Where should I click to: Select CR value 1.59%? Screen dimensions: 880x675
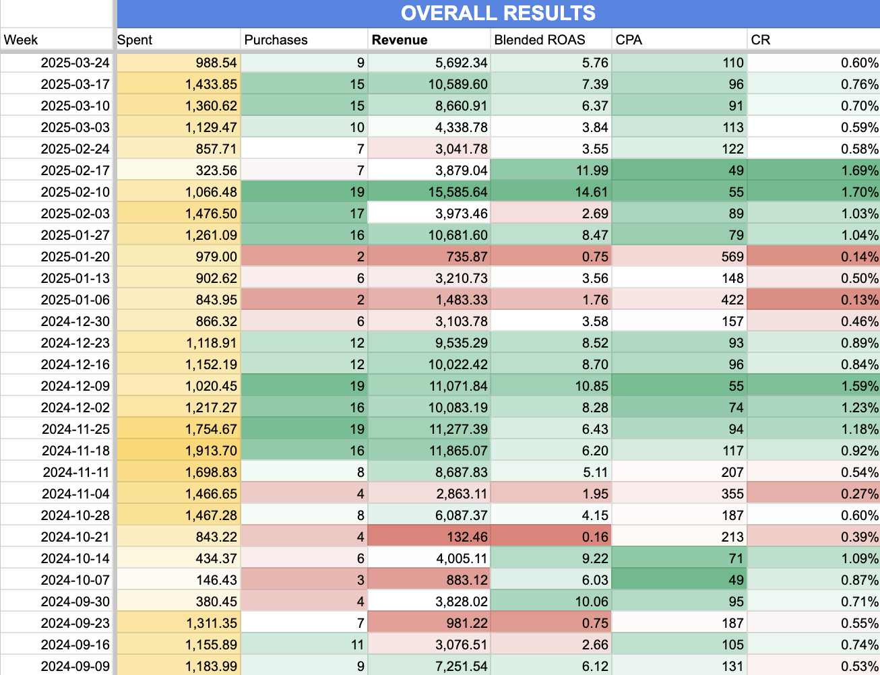[814, 386]
